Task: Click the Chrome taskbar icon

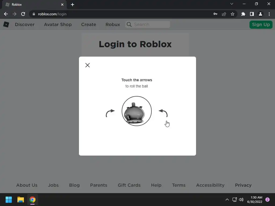Action: (32, 200)
